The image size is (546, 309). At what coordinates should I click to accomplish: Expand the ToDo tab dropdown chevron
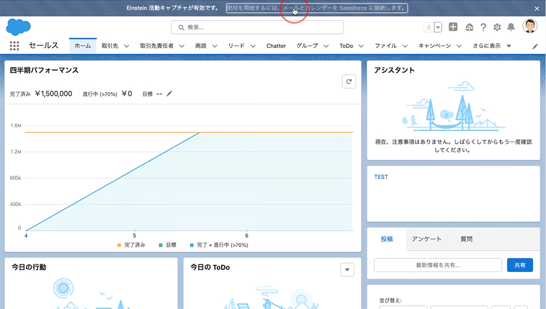tap(361, 46)
